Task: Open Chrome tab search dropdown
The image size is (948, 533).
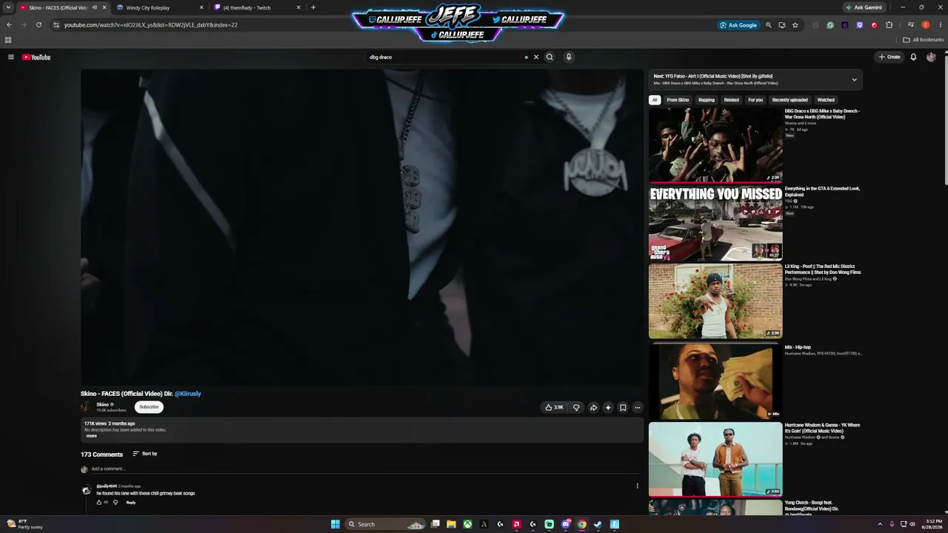Action: click(x=9, y=7)
